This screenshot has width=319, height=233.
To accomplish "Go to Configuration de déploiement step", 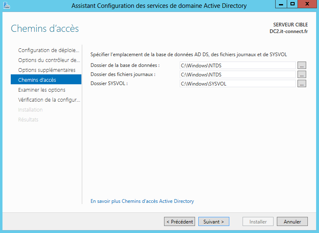I will point(48,50).
